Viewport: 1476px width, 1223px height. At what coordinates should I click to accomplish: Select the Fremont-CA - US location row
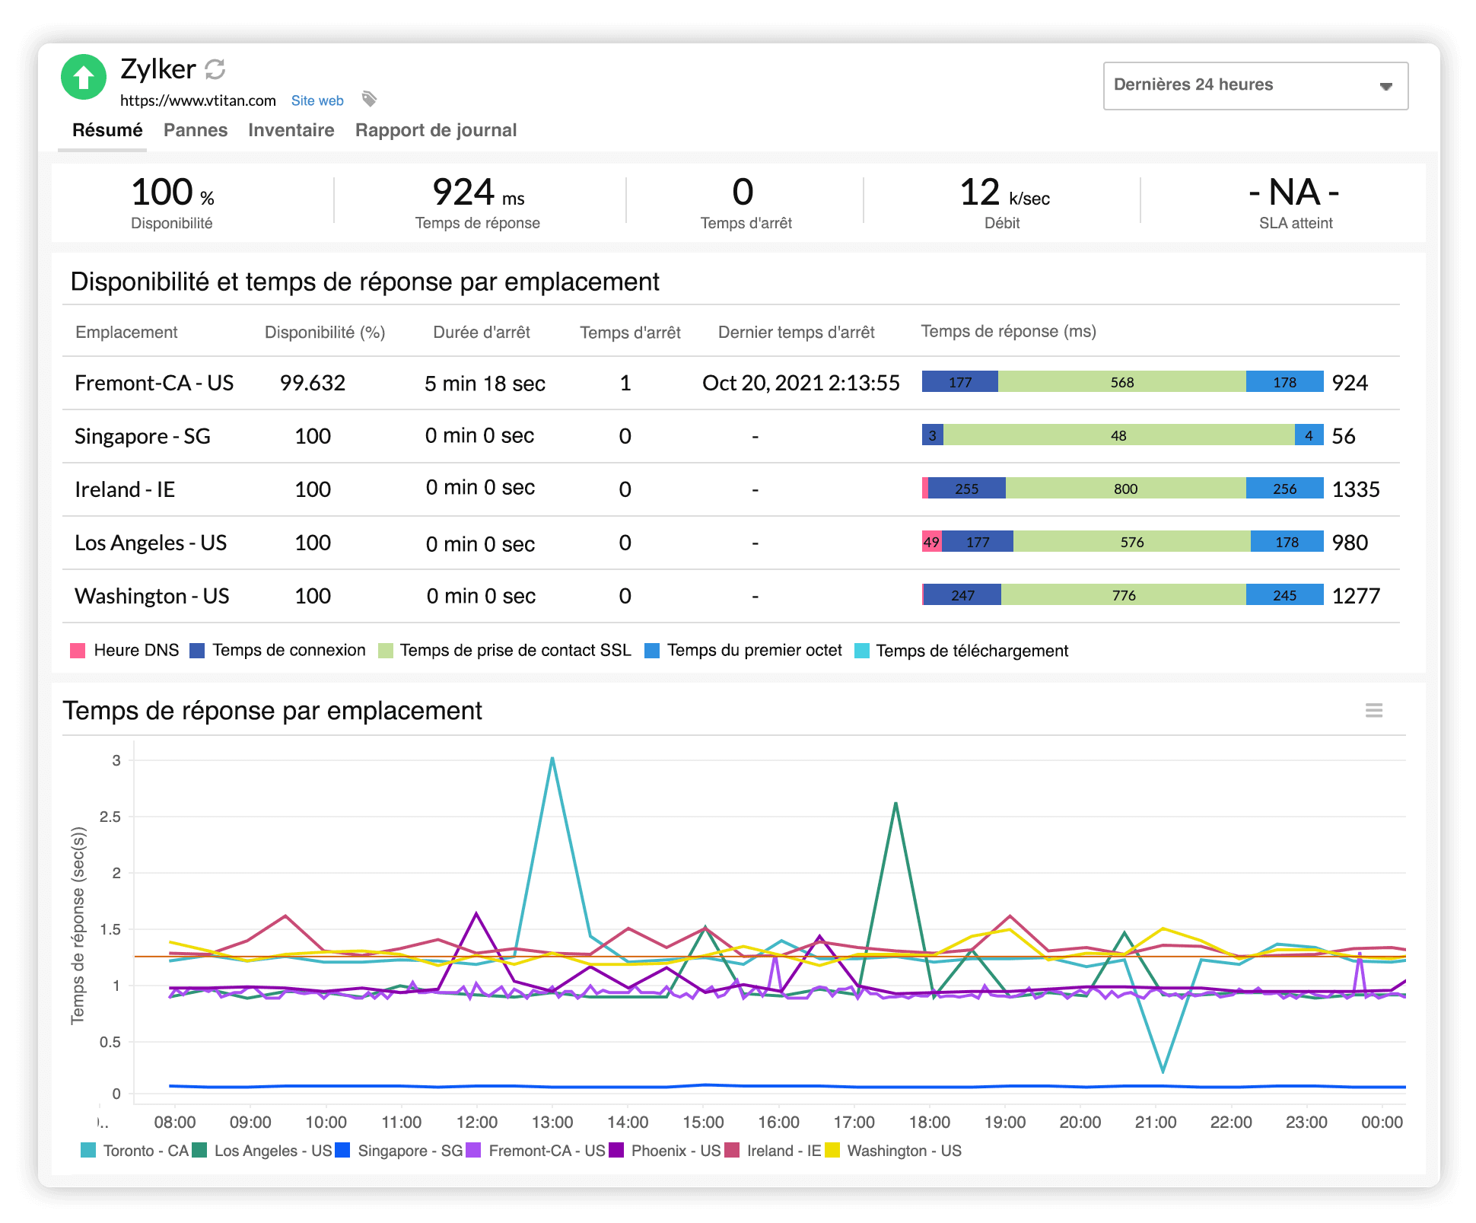coord(730,383)
